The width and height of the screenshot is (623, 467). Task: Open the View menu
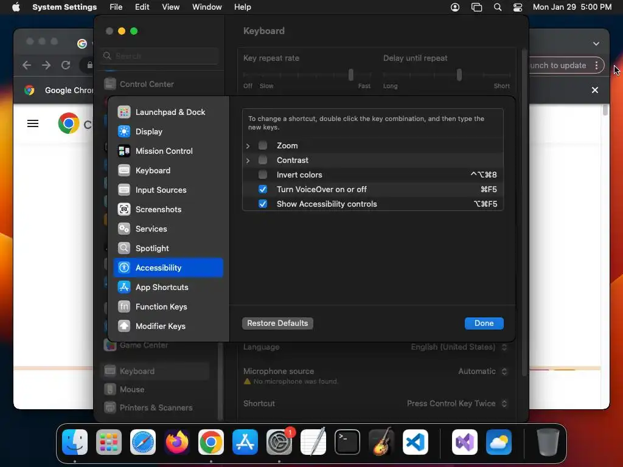tap(170, 7)
